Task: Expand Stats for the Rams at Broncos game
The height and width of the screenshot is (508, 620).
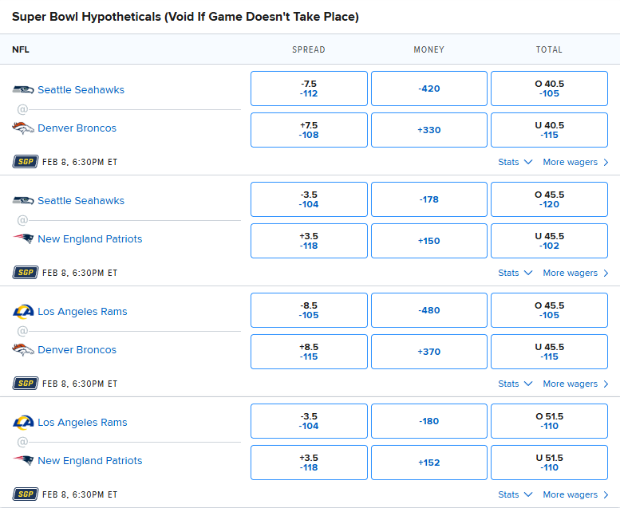Action: pos(515,384)
